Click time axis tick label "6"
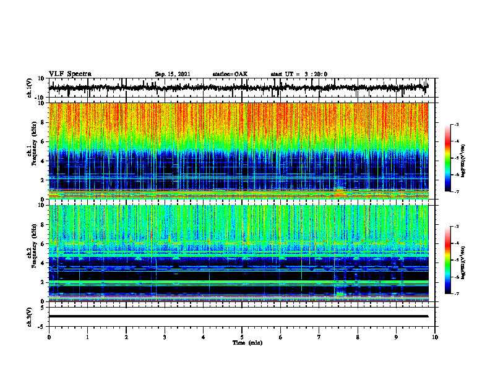This screenshot has width=490, height=378. coord(281,337)
